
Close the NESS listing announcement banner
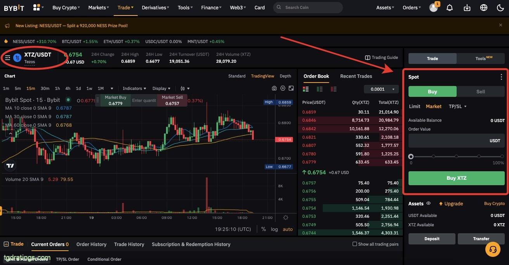click(x=500, y=25)
